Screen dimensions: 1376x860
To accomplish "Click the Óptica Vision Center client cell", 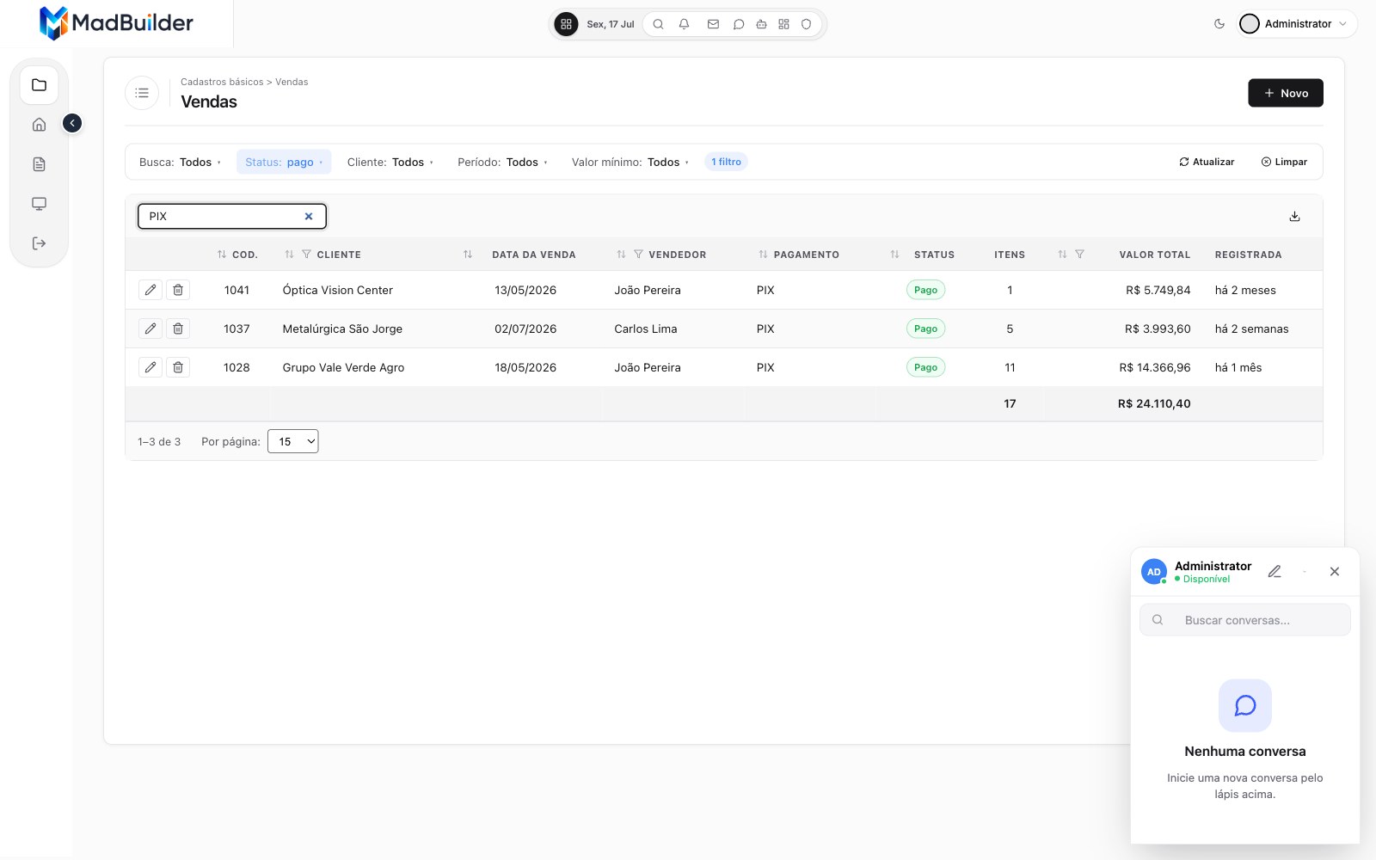I will coord(338,291).
